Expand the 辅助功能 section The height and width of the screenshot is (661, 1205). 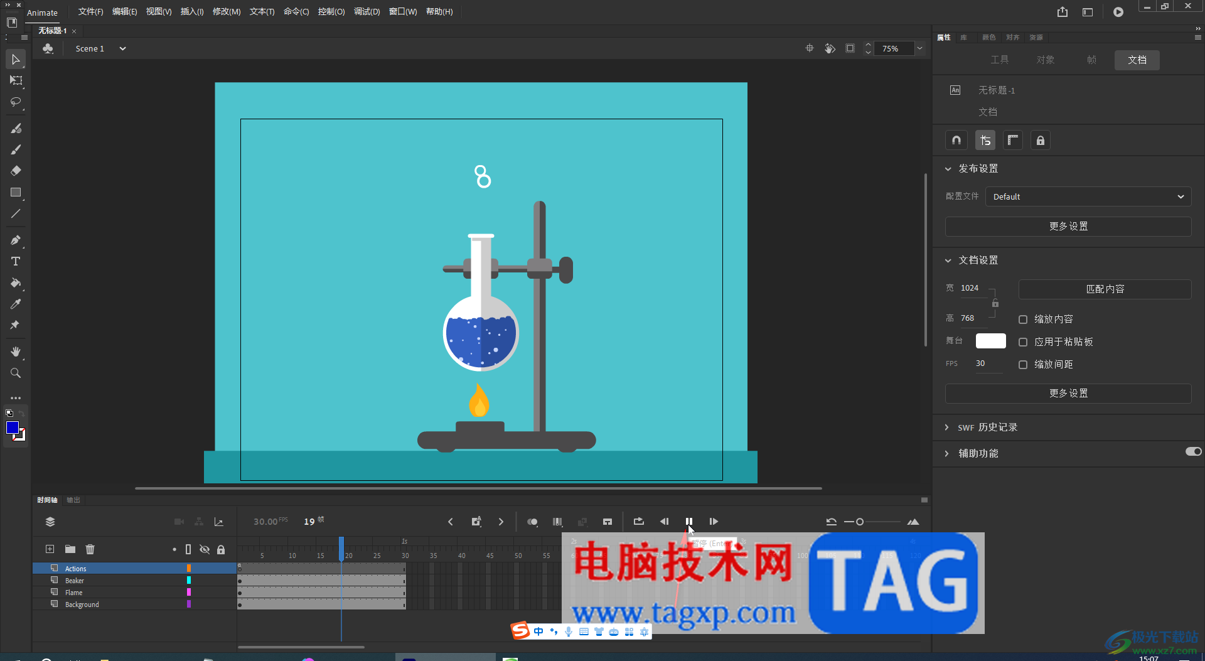[x=947, y=454]
